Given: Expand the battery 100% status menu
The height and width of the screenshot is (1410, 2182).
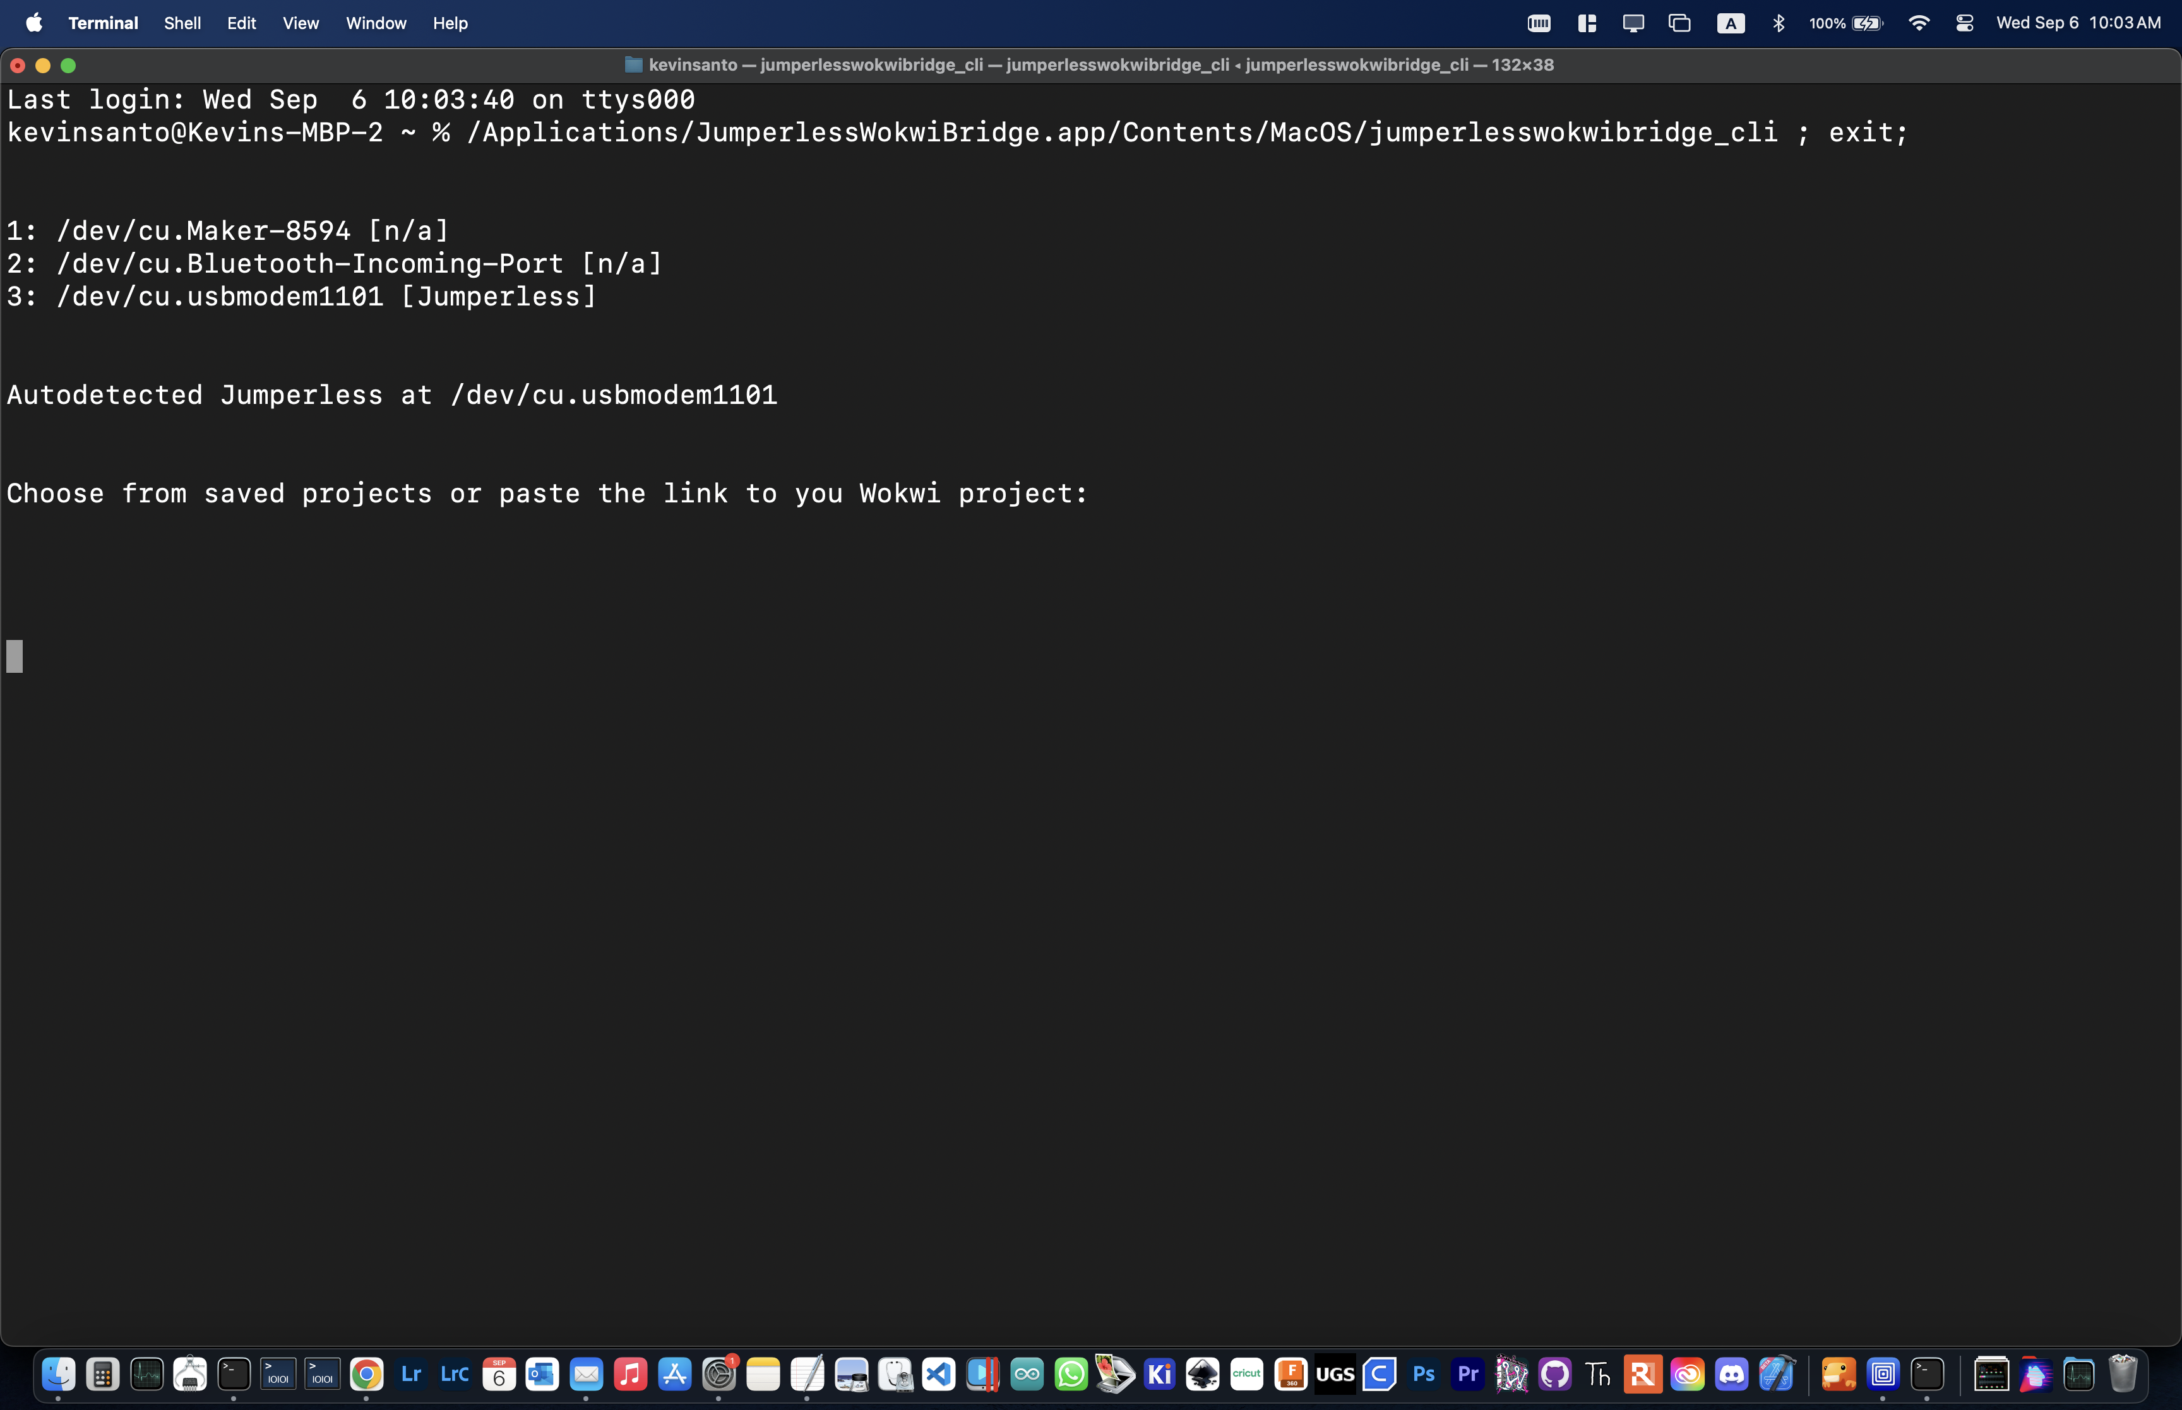Looking at the screenshot, I should [1846, 23].
